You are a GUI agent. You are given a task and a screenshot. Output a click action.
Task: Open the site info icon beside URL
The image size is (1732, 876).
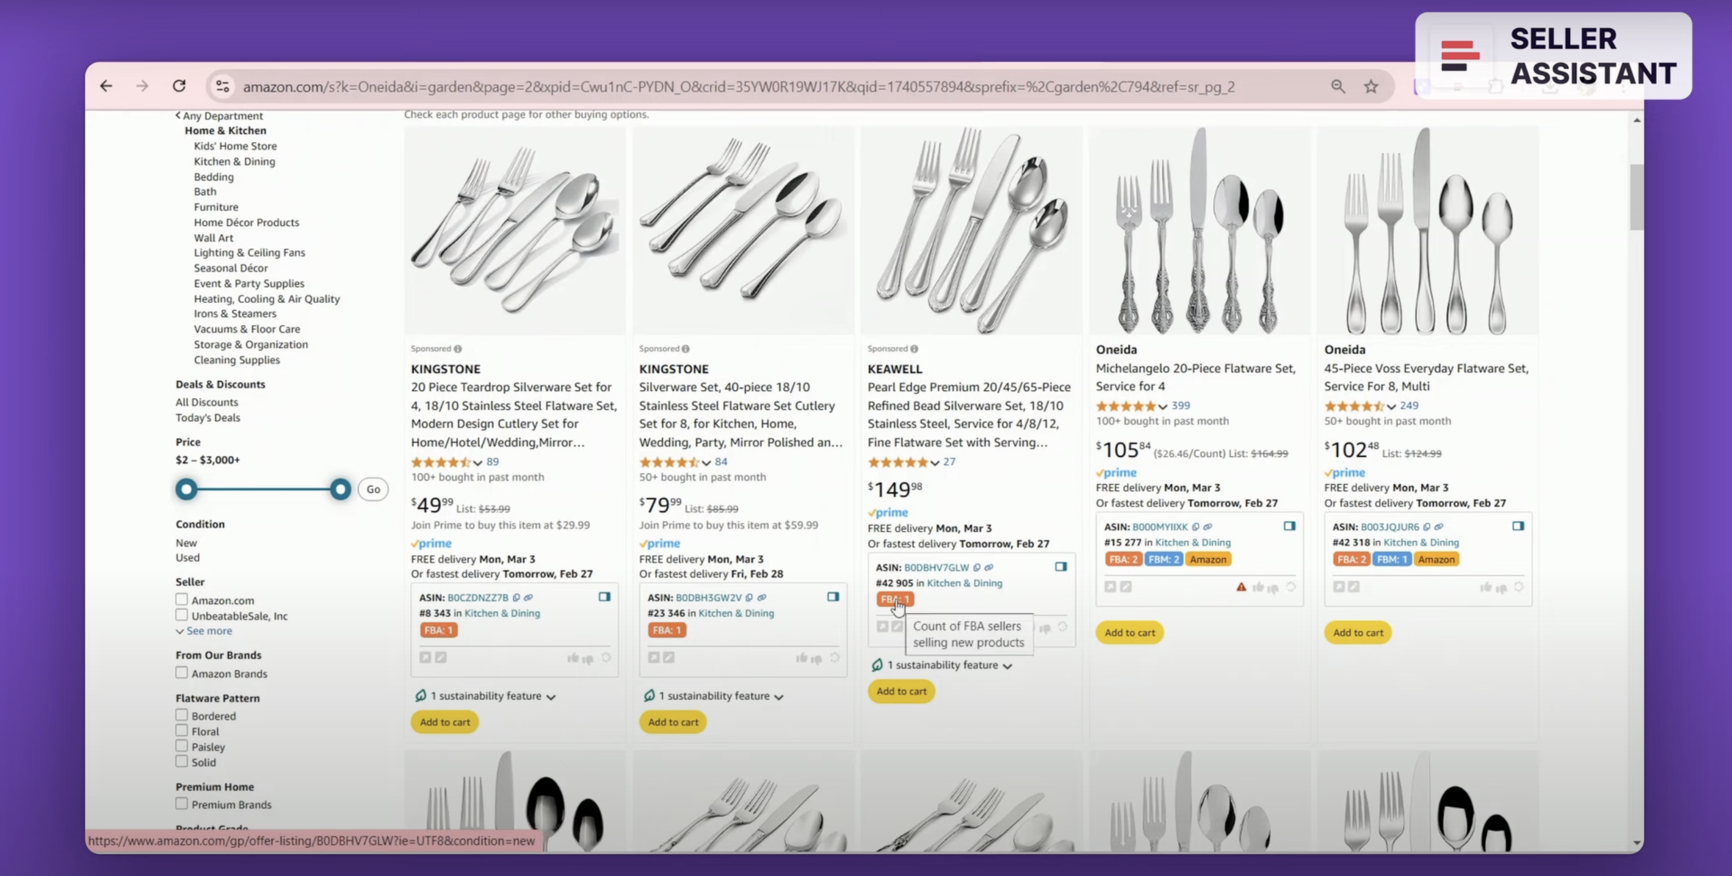click(x=223, y=86)
